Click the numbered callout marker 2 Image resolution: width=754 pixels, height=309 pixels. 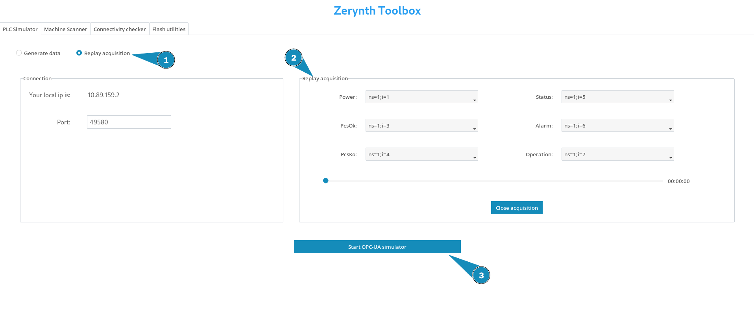pos(294,57)
